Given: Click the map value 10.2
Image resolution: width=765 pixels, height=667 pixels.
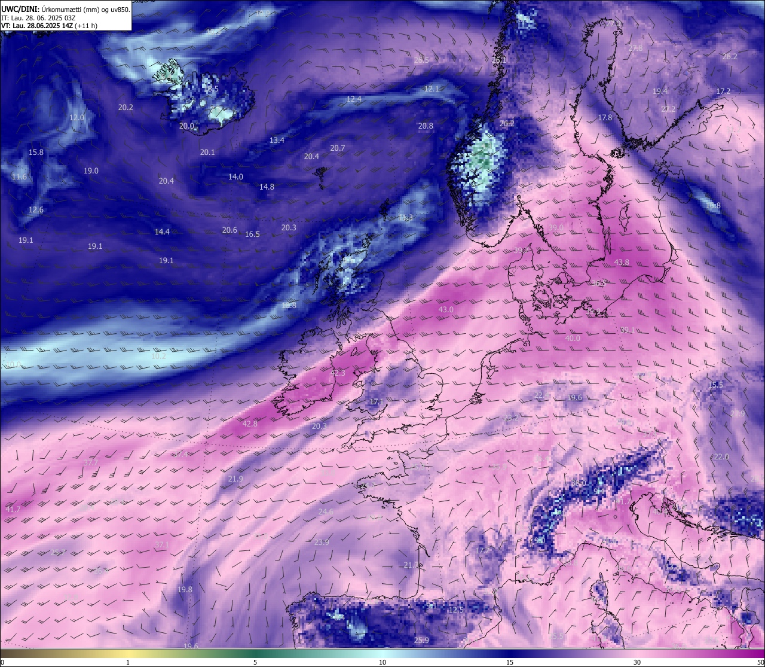Looking at the screenshot, I should tap(158, 357).
